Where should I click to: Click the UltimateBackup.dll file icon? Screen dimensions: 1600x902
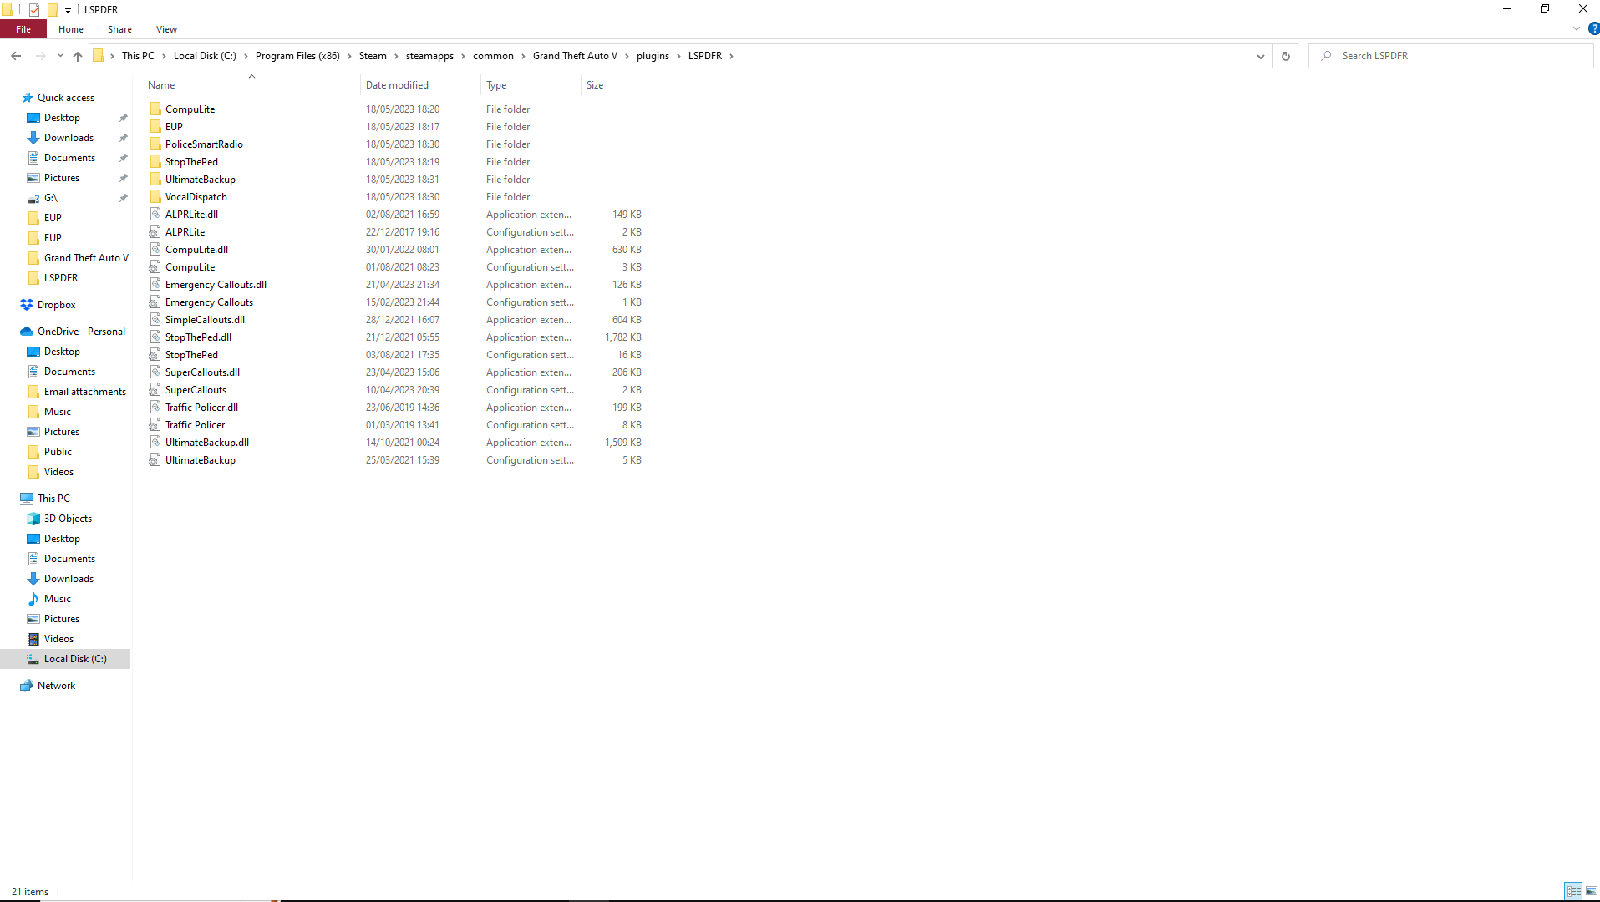pos(155,443)
